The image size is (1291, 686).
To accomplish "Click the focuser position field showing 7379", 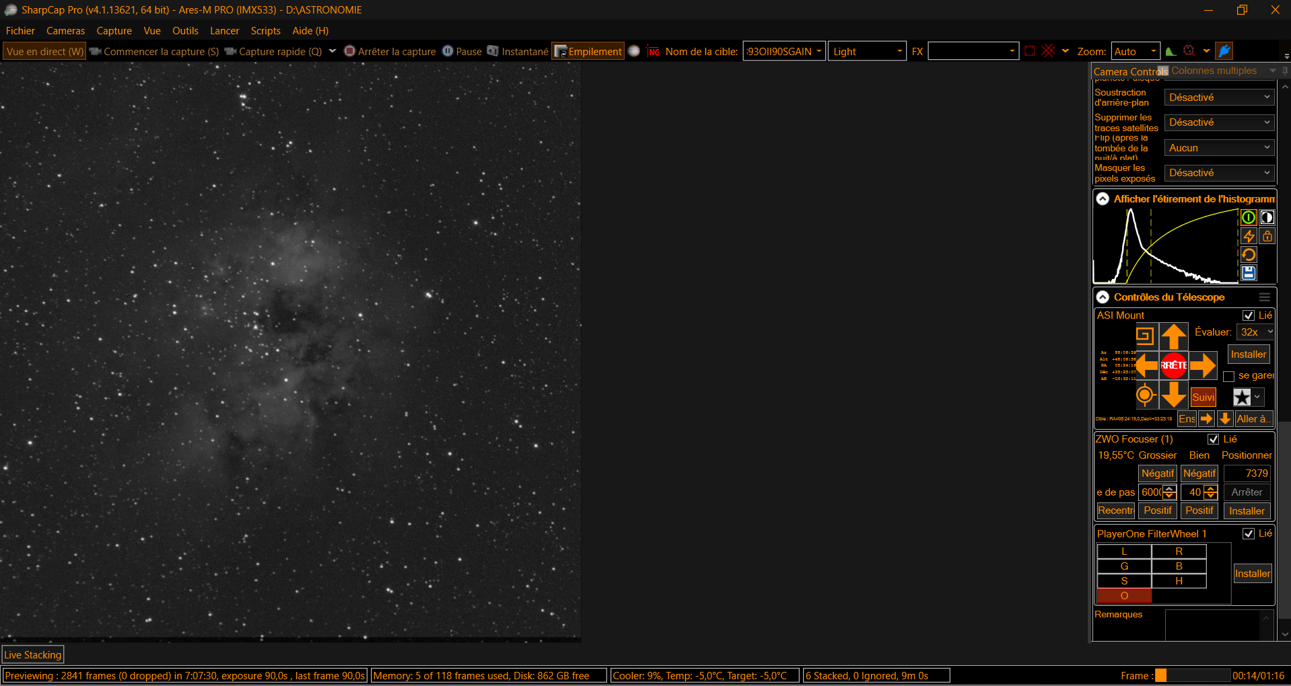I will pos(1247,473).
